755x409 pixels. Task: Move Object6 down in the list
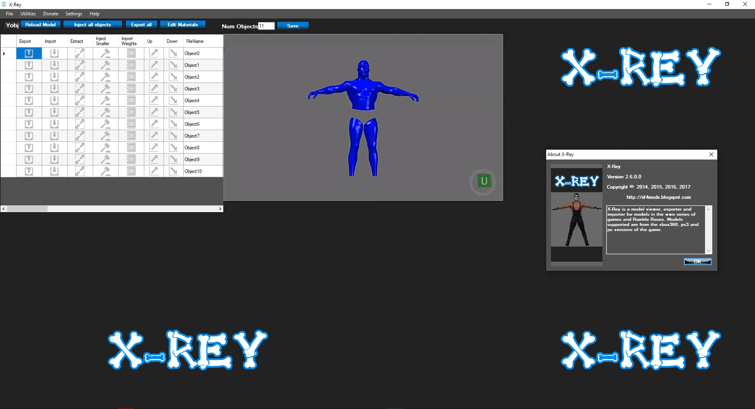pyautogui.click(x=173, y=124)
